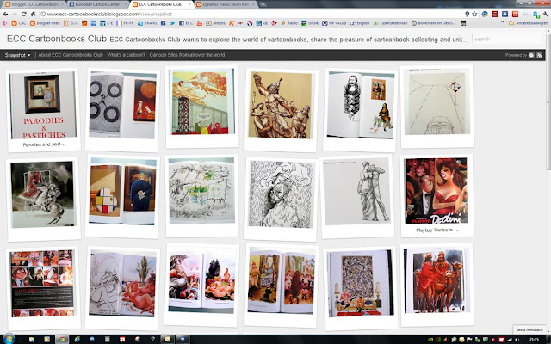Open the Parodies and pastiches thumbnail
Image resolution: width=551 pixels, height=344 pixels.
coord(44,110)
